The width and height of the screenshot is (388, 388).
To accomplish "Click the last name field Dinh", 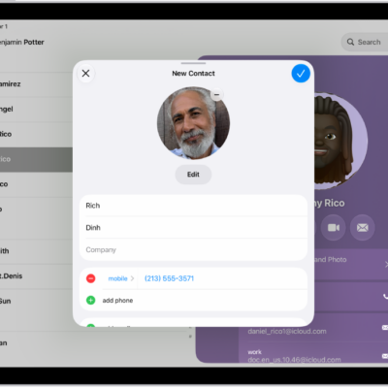I will click(193, 228).
